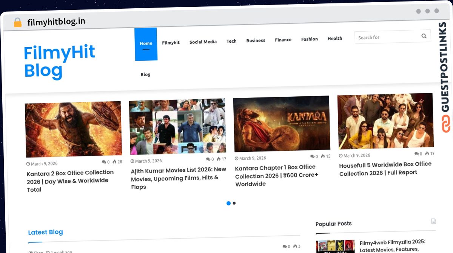Click March 9, 2026 date under Kantara 2
This screenshot has width=453, height=253.
coord(44,164)
